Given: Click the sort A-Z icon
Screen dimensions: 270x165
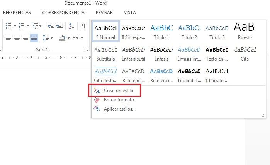Looking at the screenshot, I should point(71,26).
